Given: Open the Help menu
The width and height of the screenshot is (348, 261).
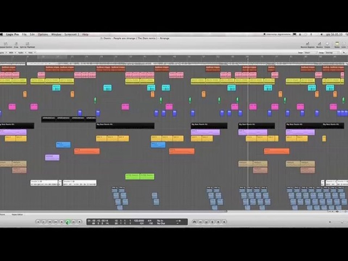Looking at the screenshot, I should pos(85,34).
